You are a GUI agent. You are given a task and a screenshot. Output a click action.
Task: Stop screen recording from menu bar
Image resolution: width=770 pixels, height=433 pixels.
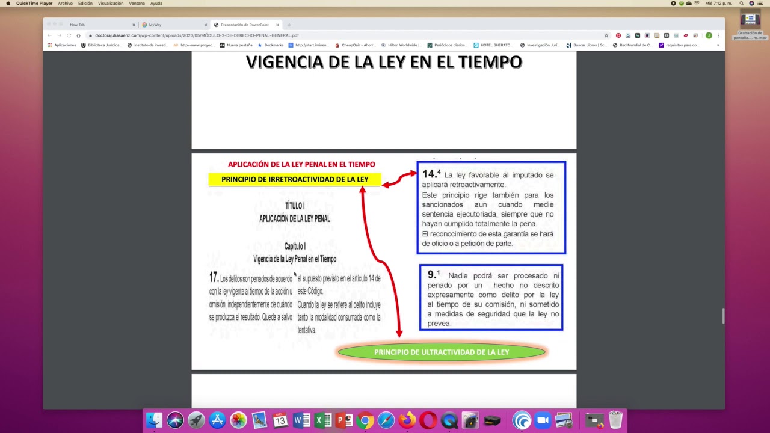(x=673, y=4)
